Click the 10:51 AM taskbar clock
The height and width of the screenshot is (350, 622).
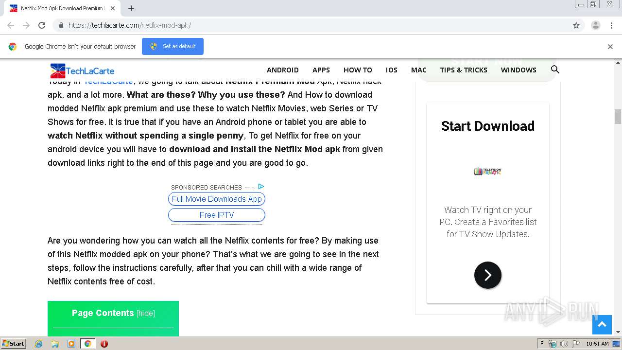point(597,344)
